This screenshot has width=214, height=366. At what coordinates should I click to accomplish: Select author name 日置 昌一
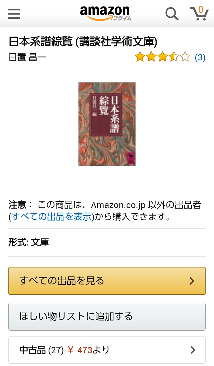tap(27, 57)
